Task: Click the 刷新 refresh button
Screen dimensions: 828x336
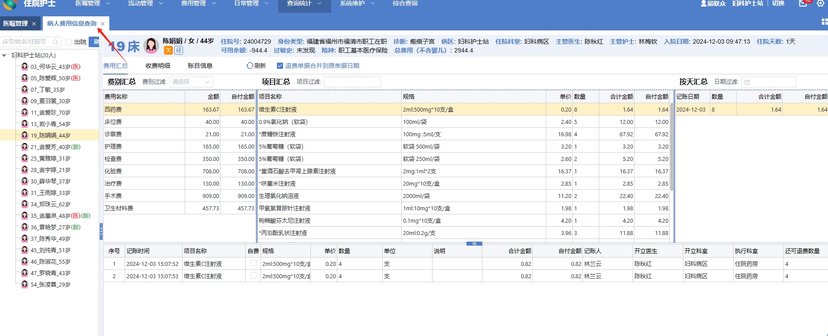Action: [256, 66]
